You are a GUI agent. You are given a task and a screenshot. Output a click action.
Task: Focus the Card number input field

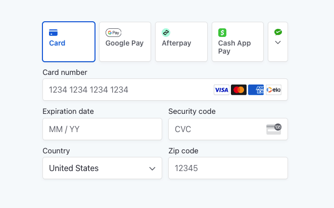(x=126, y=90)
